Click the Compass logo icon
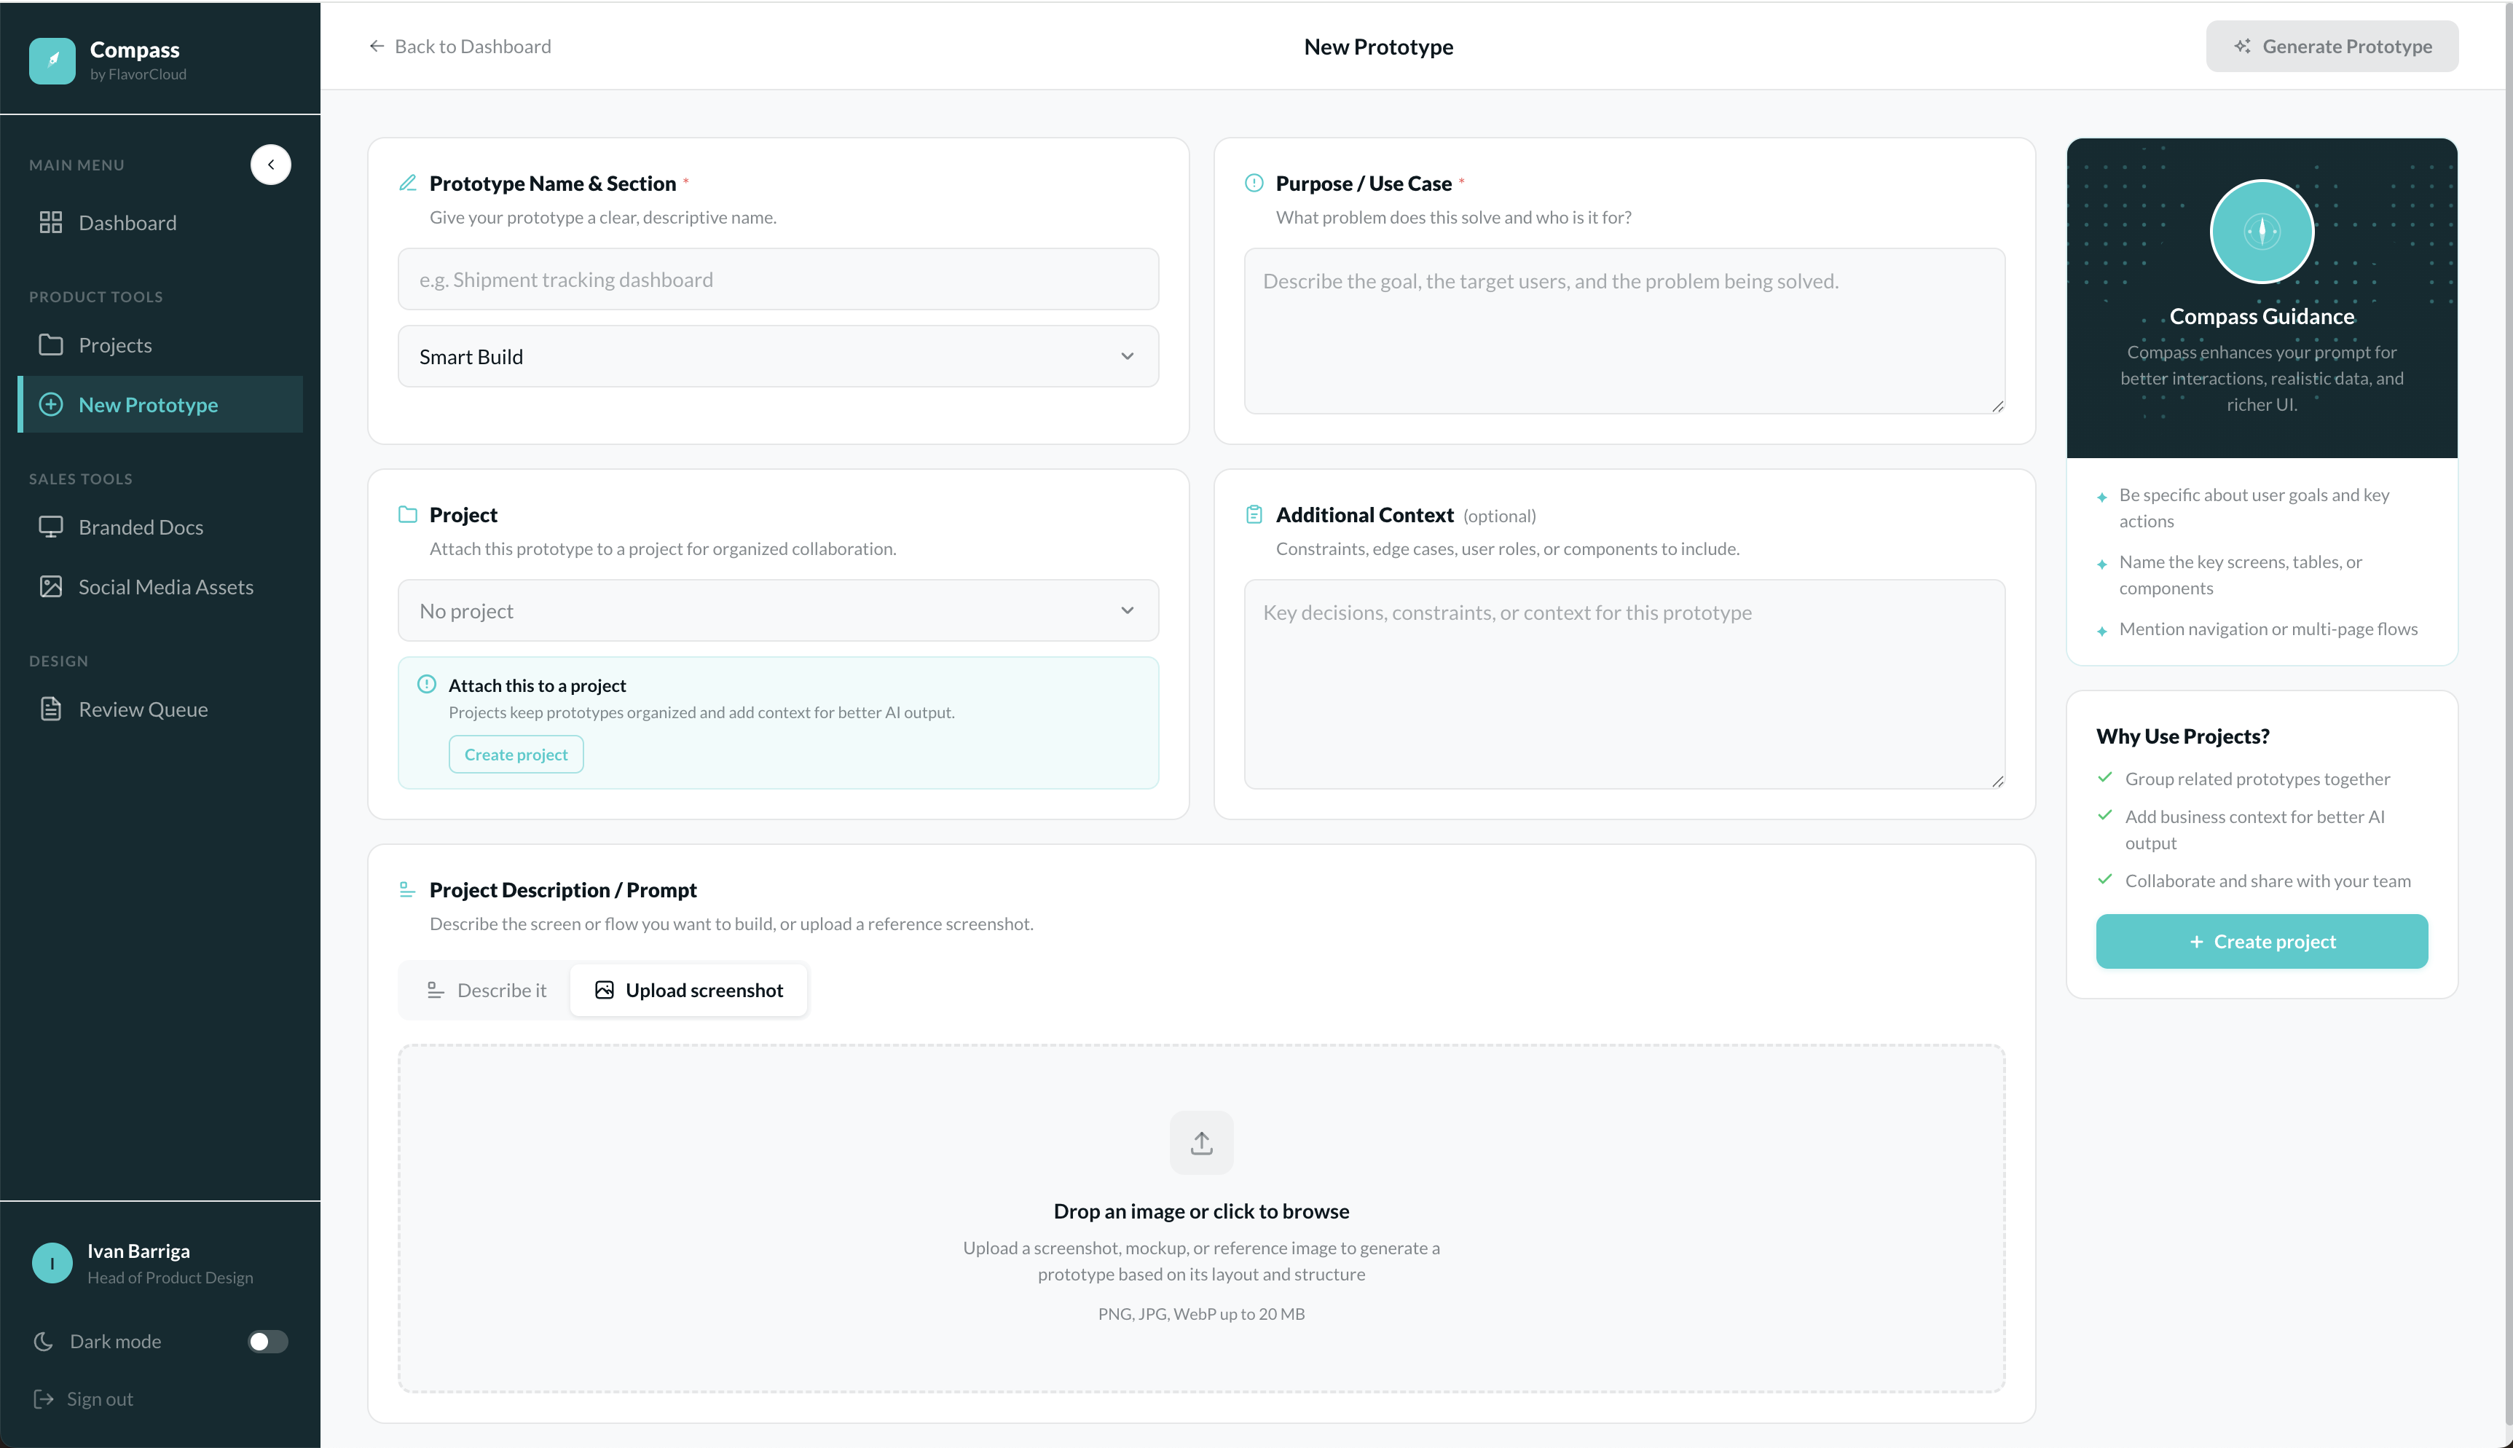Screen dimensions: 2513x1448 click(52, 60)
